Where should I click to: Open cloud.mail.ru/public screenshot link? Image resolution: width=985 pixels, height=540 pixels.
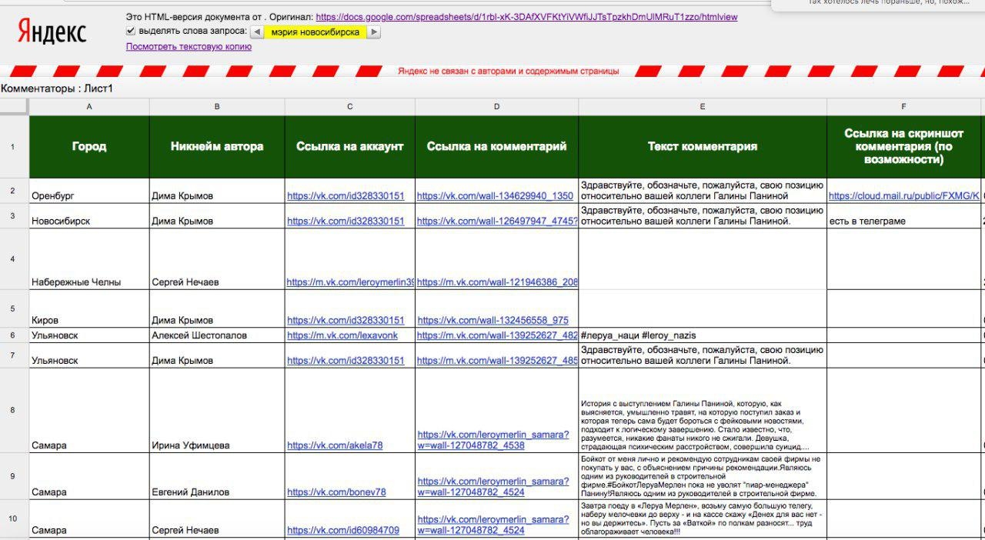904,196
